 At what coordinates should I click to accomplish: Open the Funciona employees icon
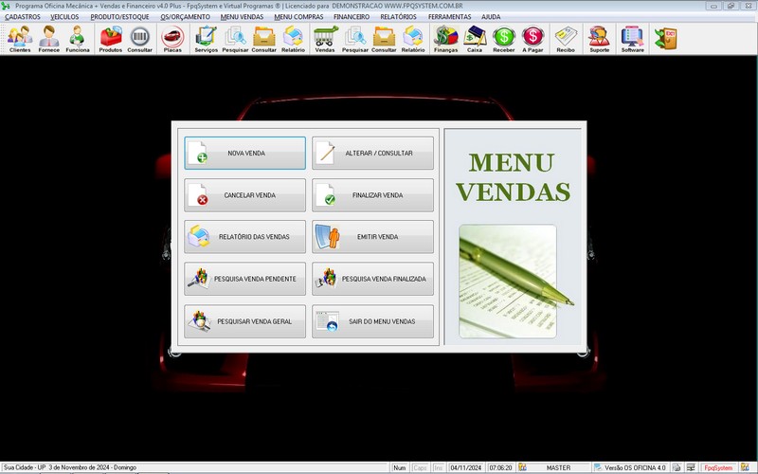(x=78, y=39)
